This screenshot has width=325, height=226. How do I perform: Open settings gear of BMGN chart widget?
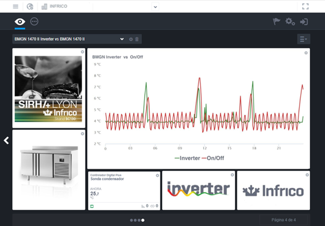[306, 53]
